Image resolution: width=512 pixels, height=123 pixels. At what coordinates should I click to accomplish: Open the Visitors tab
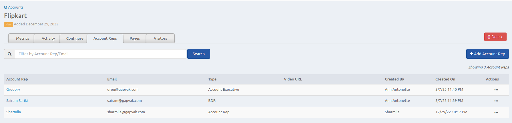pyautogui.click(x=160, y=38)
